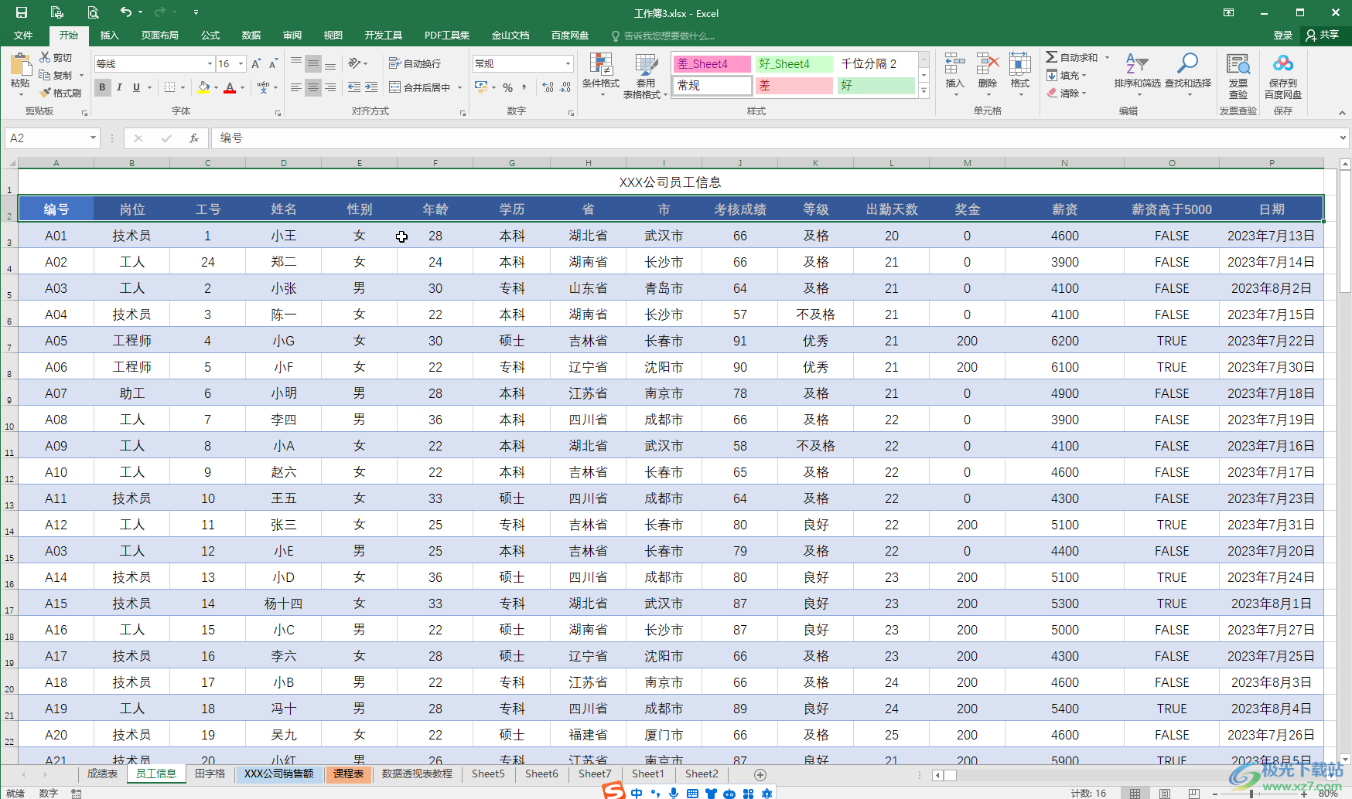
Task: Decrease font size with smaller A icon
Action: [274, 63]
